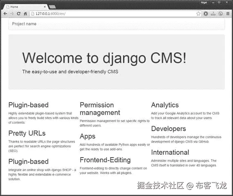233x196 pixels.
Task: Click the Analytics heading
Action: pos(165,105)
